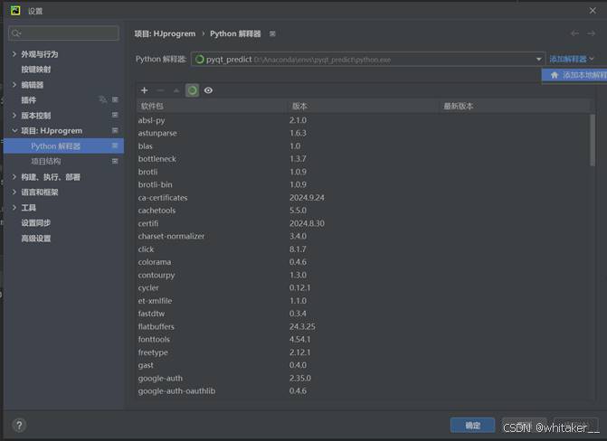Screen dimensions: 607x441
Task: Open 项目结构 settings page
Action: tap(45, 162)
